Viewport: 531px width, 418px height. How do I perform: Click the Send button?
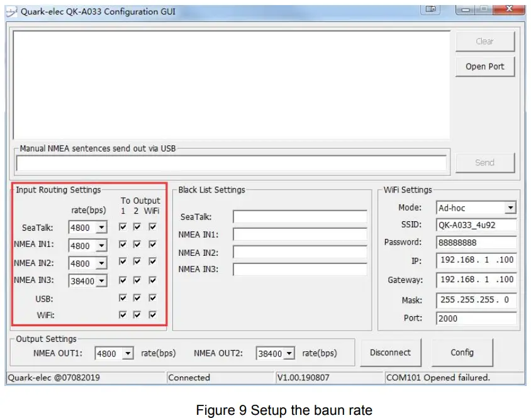pos(484,162)
